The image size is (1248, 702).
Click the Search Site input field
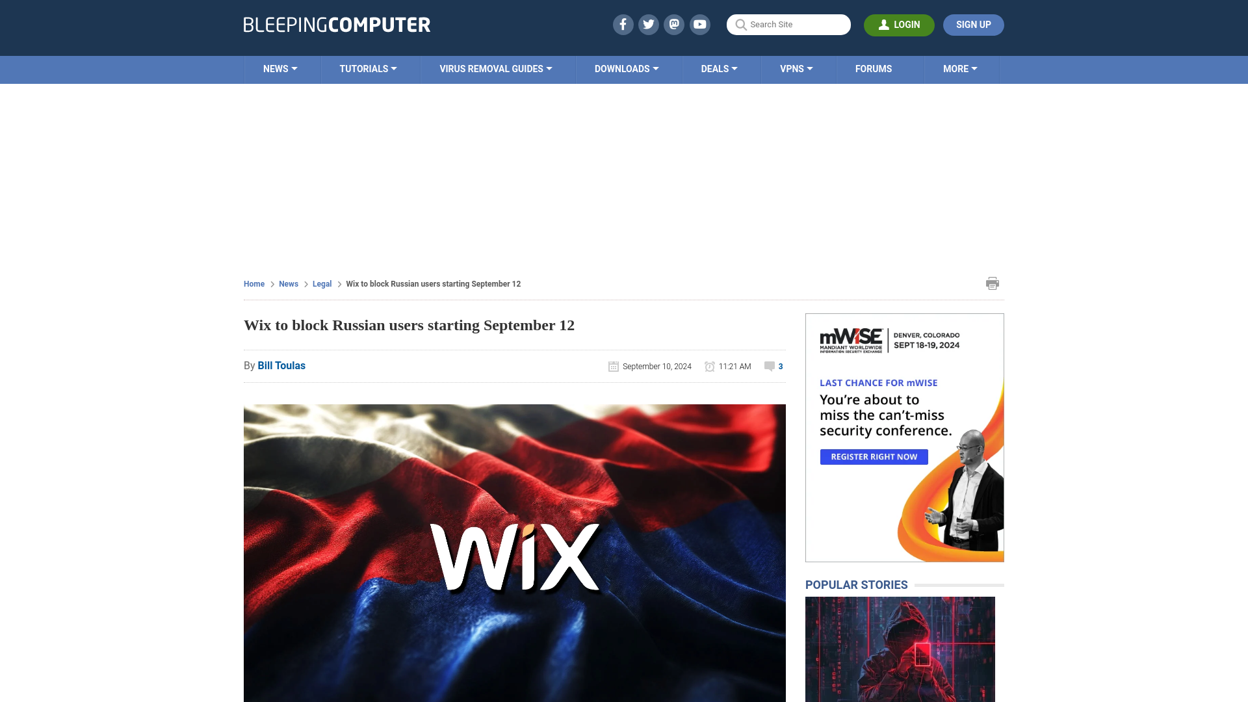pos(788,24)
